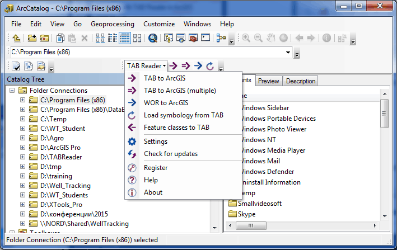The image size is (397, 250).
Task: Open the Search window icon
Action: click(x=153, y=38)
